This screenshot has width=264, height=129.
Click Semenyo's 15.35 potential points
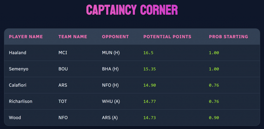[x=149, y=69]
